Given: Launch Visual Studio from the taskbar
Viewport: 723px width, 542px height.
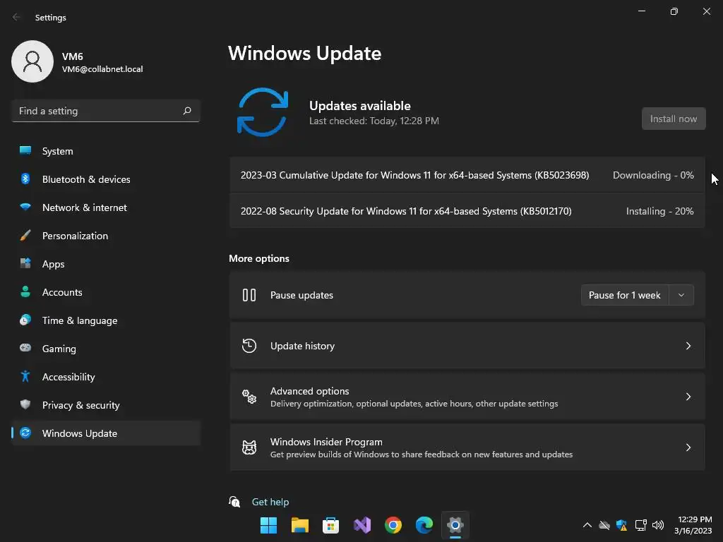Looking at the screenshot, I should (362, 525).
